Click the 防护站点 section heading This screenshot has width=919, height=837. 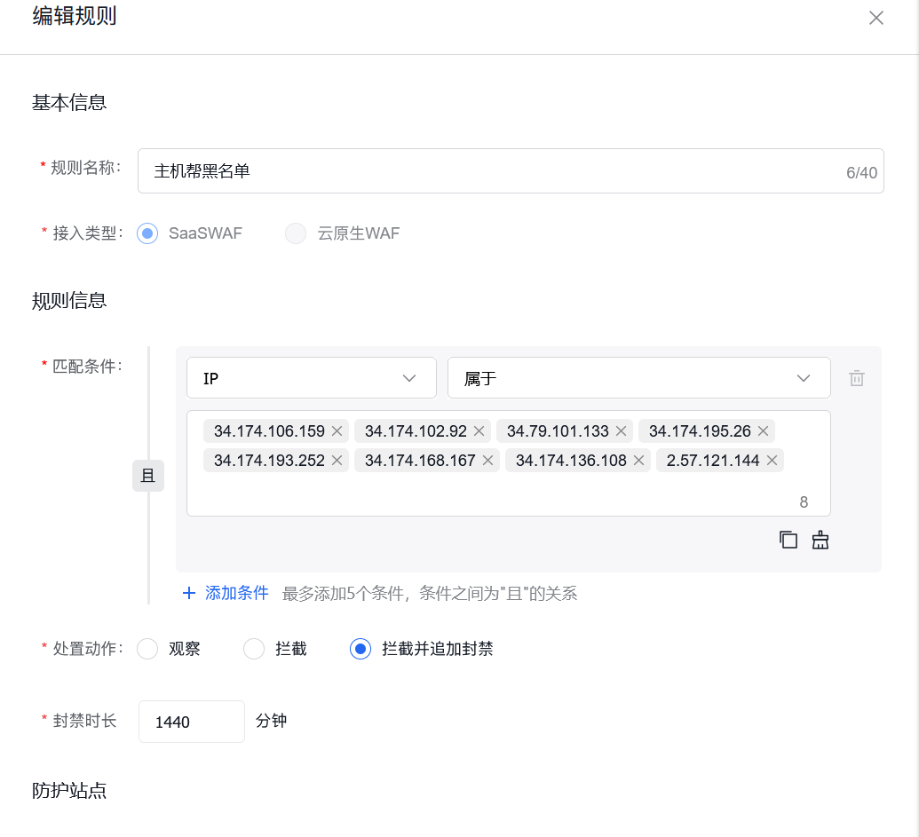point(69,791)
